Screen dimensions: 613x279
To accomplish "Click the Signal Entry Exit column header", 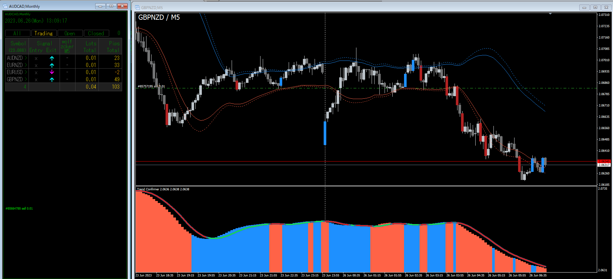I will [x=44, y=46].
